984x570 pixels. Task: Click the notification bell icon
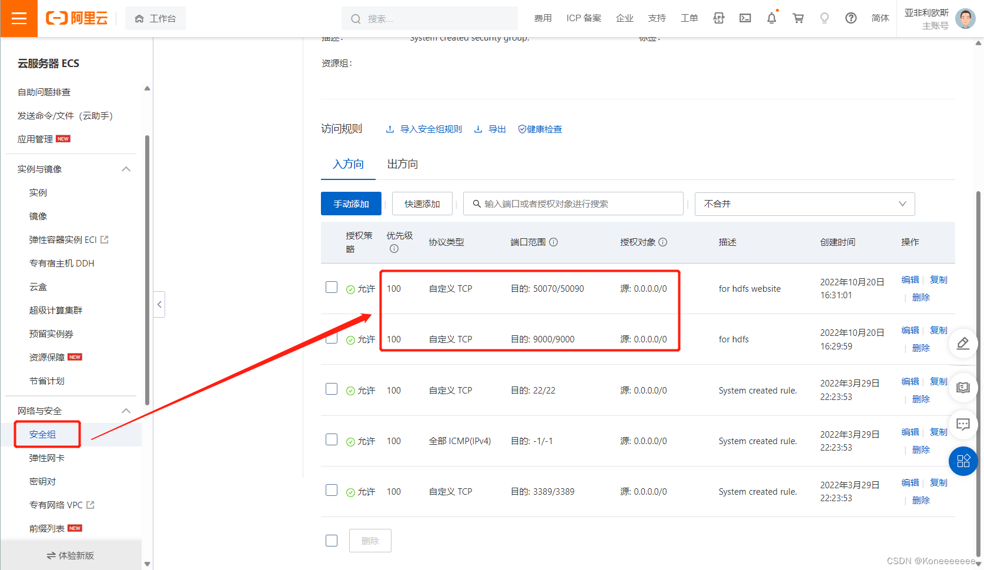pos(771,18)
